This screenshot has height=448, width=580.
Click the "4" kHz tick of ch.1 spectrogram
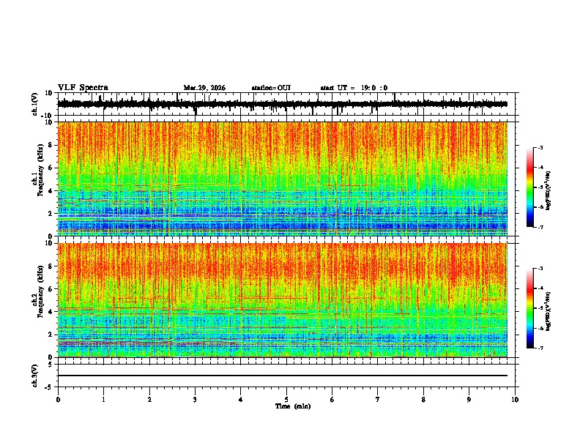click(51, 191)
